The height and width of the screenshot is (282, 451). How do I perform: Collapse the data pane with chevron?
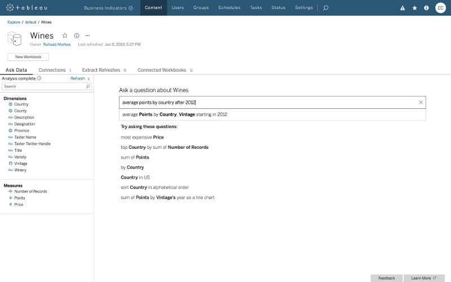(x=89, y=78)
